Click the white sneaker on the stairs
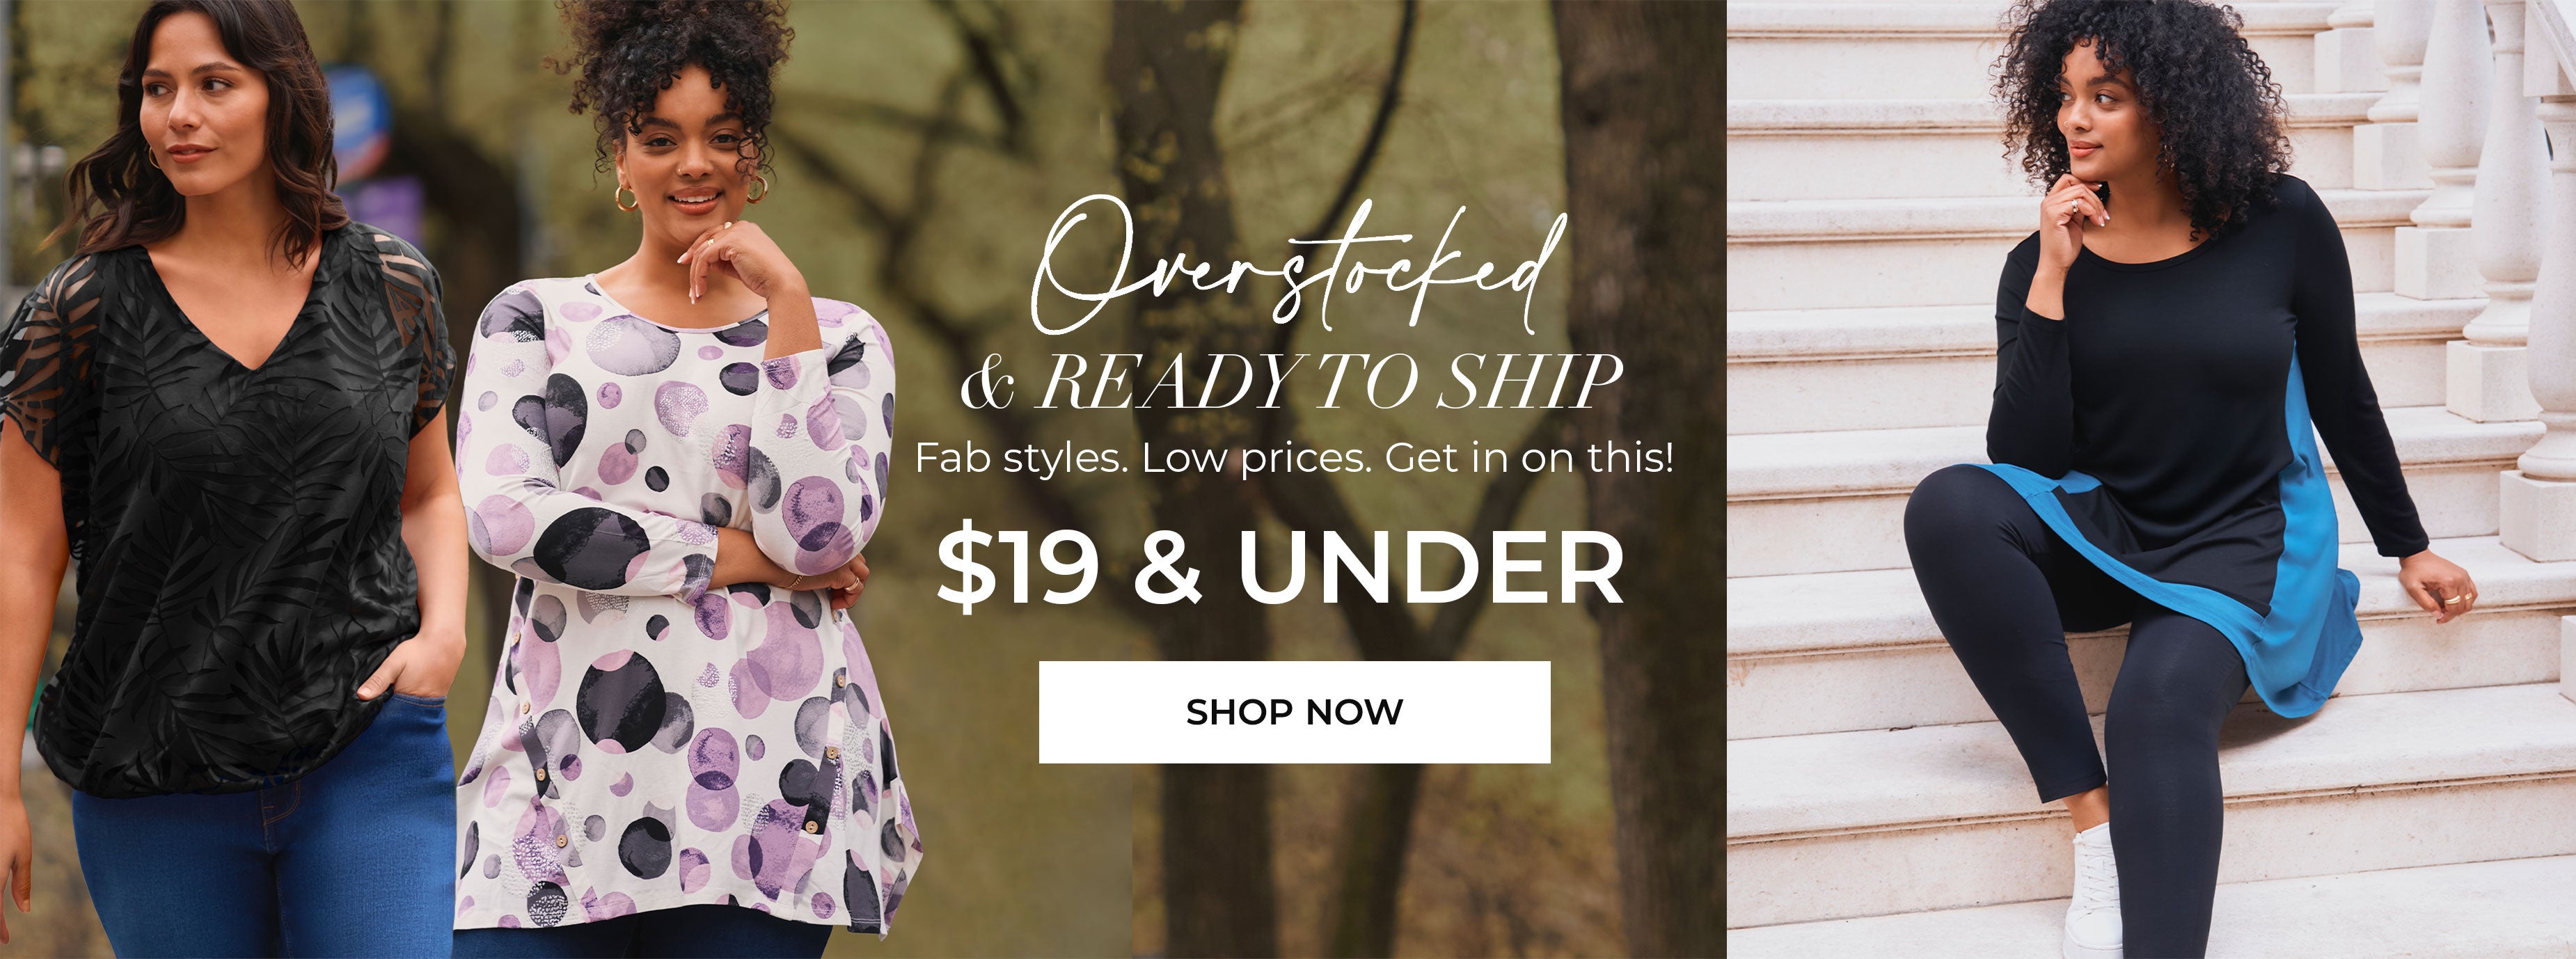 pos(2093,889)
